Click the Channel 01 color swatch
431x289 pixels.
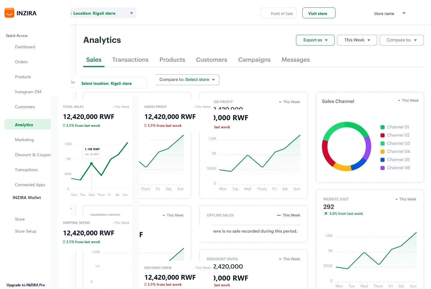[x=382, y=127]
